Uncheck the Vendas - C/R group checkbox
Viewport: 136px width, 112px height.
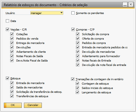7,29
